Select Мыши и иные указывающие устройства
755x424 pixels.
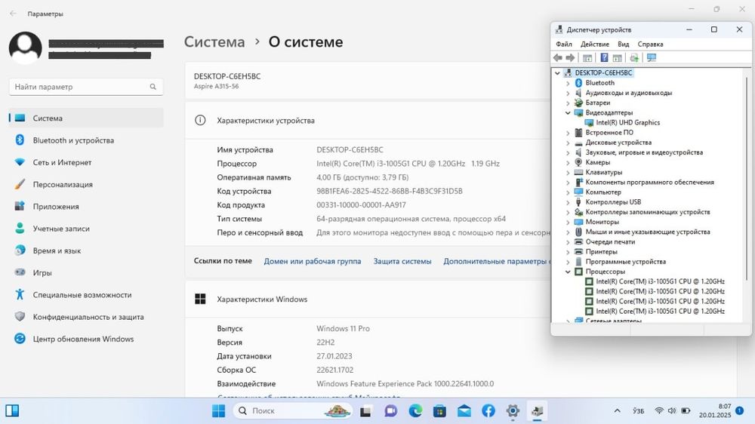(648, 232)
